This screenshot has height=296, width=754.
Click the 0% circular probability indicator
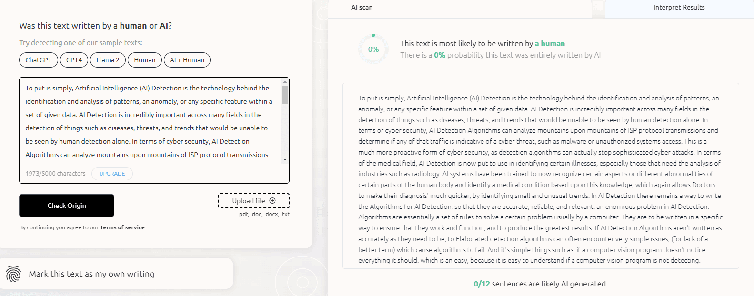[x=373, y=49]
